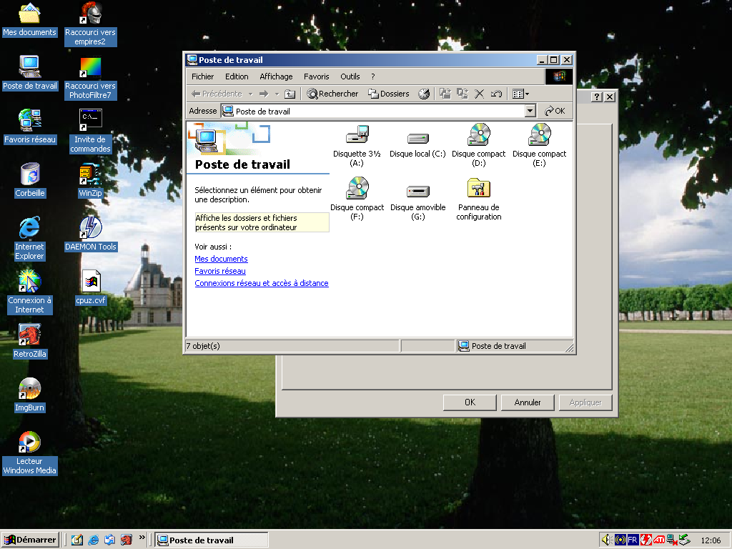This screenshot has width=732, height=549.
Task: Open Panneau de configuration icon
Action: point(478,189)
